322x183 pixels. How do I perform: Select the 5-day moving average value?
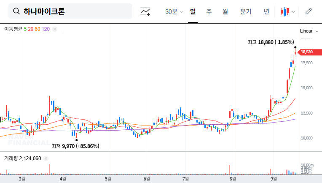pos(25,29)
